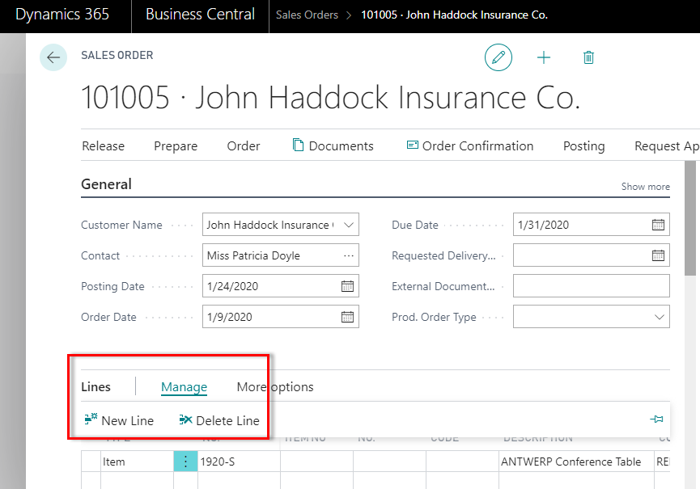Click the back arrow button
The image size is (700, 489).
click(x=53, y=57)
